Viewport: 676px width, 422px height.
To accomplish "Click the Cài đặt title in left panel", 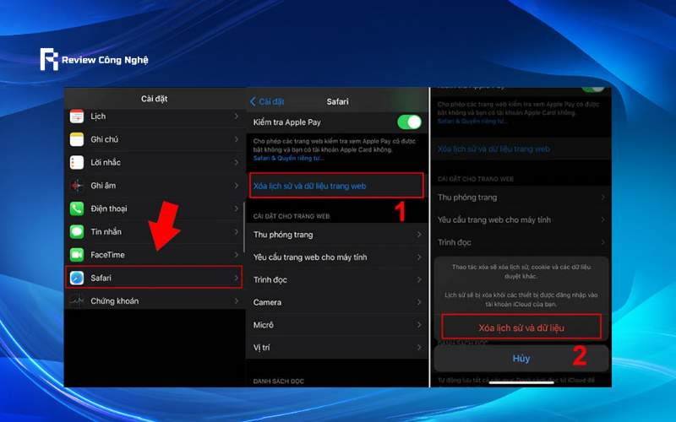I will coord(155,99).
